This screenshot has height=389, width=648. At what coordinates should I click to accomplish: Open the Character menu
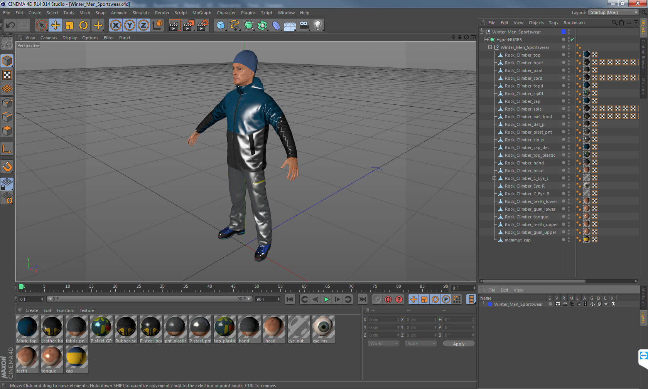click(x=226, y=13)
